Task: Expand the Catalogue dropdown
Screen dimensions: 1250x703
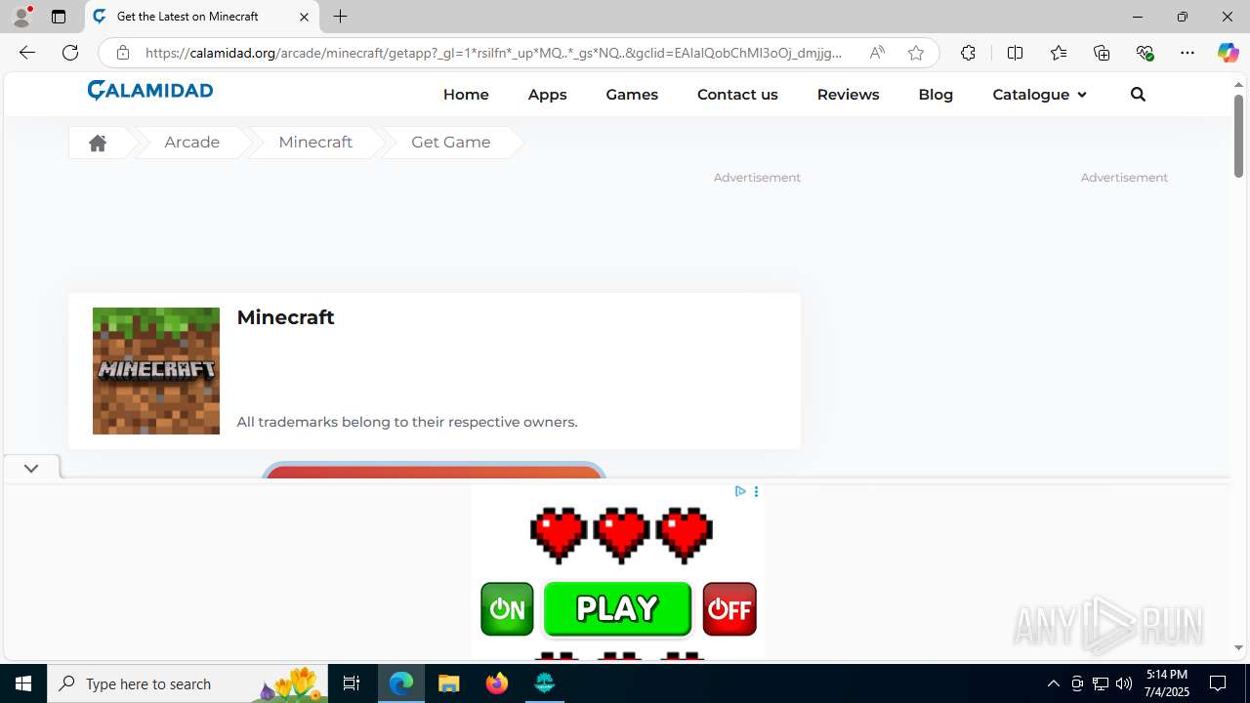Action: 1039,95
